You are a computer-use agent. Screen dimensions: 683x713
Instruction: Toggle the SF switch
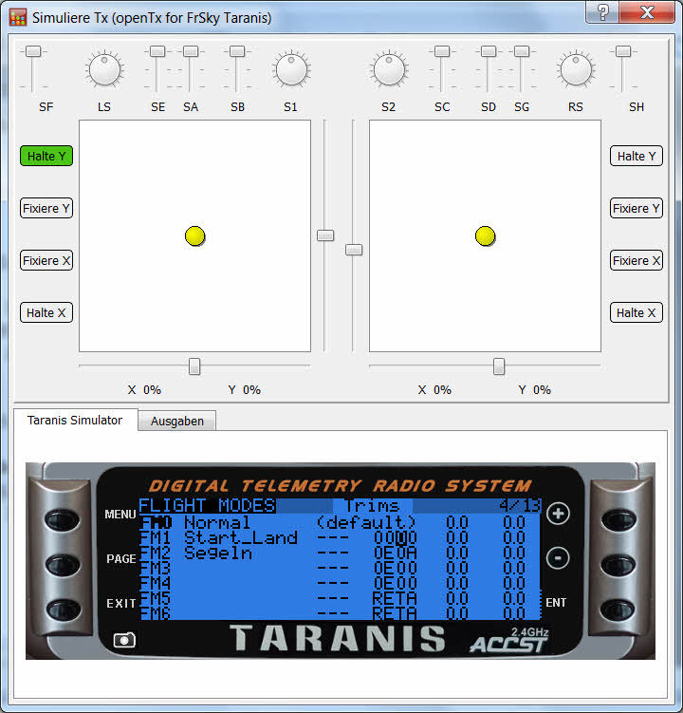click(x=33, y=51)
